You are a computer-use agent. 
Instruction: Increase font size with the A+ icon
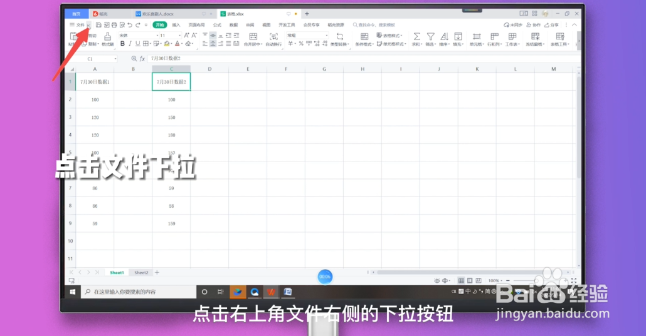point(187,36)
